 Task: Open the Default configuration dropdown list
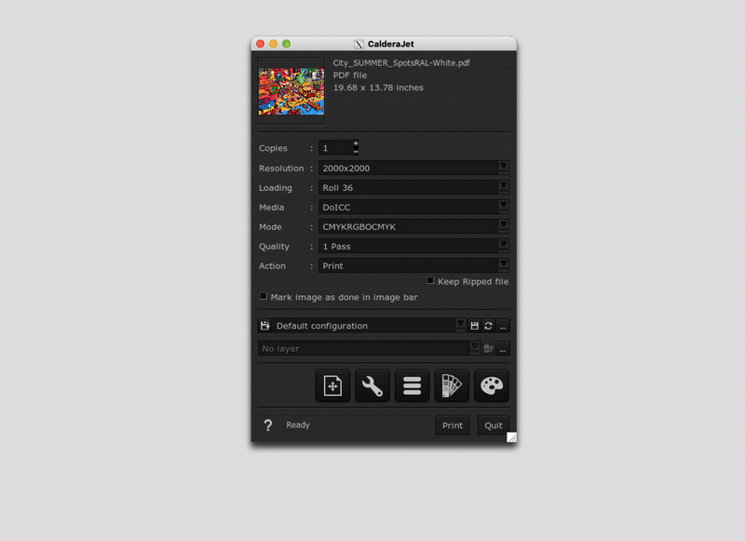click(x=460, y=326)
